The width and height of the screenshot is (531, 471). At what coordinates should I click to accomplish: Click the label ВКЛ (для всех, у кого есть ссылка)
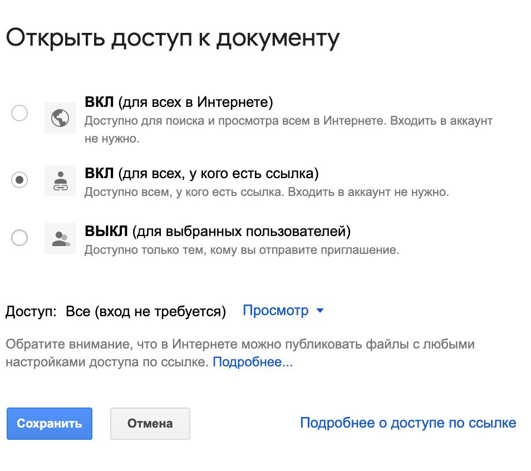point(201,174)
